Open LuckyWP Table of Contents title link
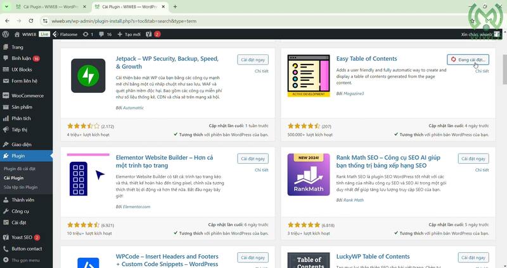Image resolution: width=507 pixels, height=268 pixels. click(373, 257)
